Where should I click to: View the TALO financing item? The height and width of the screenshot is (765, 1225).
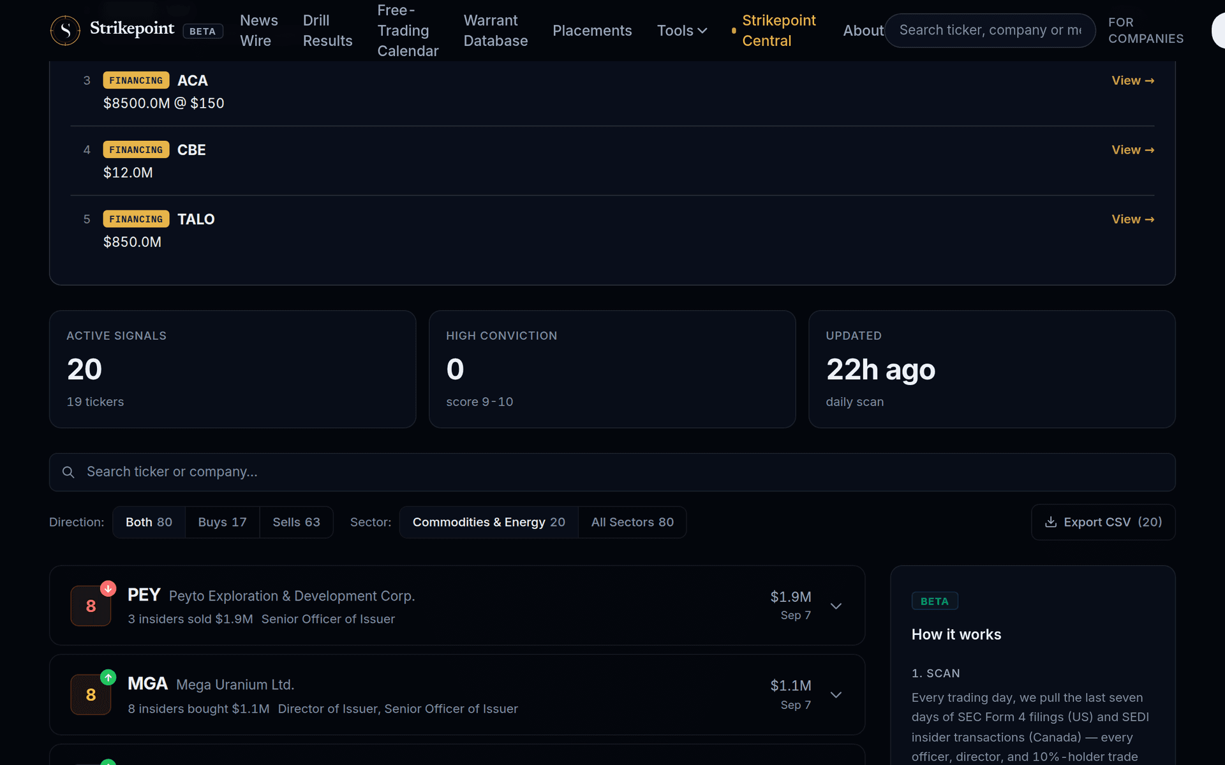click(1132, 219)
